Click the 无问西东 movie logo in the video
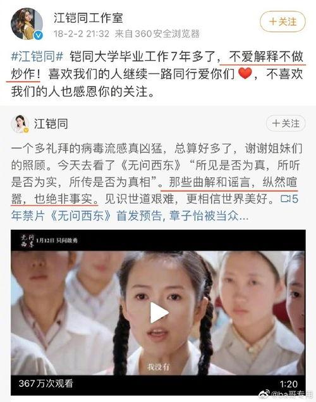The width and height of the screenshot is (316, 402). (27, 241)
